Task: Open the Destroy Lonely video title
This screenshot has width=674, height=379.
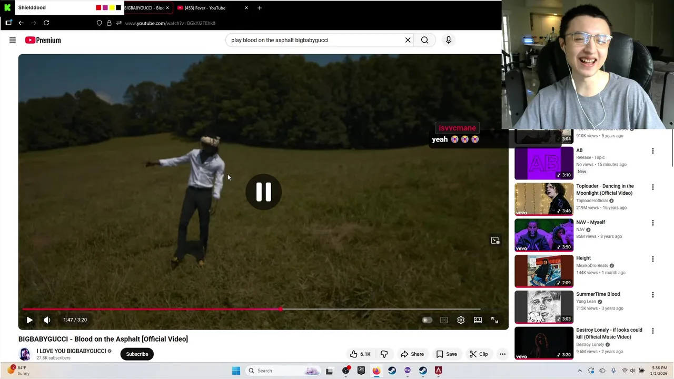Action: click(x=609, y=333)
